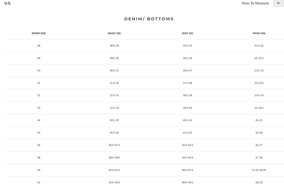
Task: Click the DENIM/ BOTTOMS heading
Action: click(x=149, y=19)
